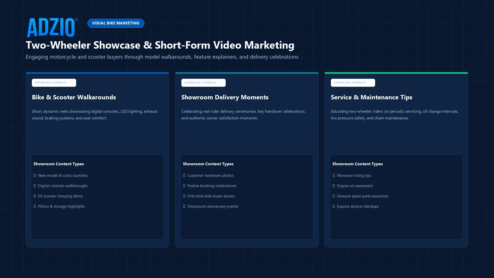The image size is (494, 278).
Task: Click the Visual Bike Marketing badge
Action: coord(116,23)
